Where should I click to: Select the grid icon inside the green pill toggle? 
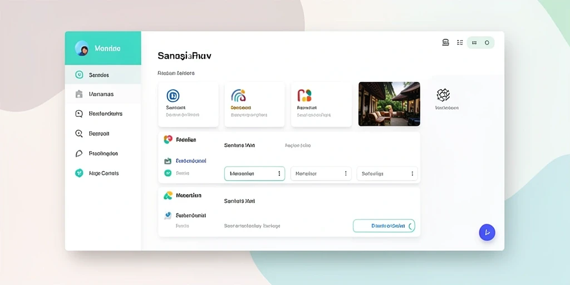474,42
